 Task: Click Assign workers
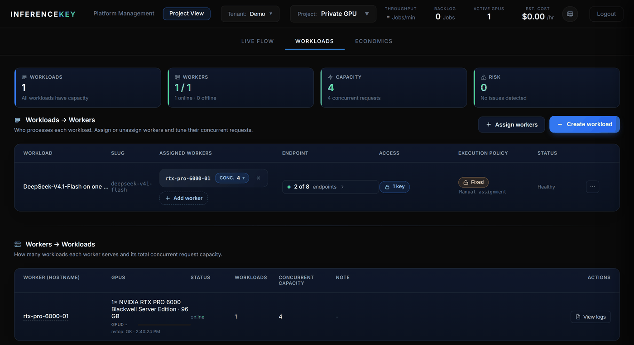pos(511,124)
